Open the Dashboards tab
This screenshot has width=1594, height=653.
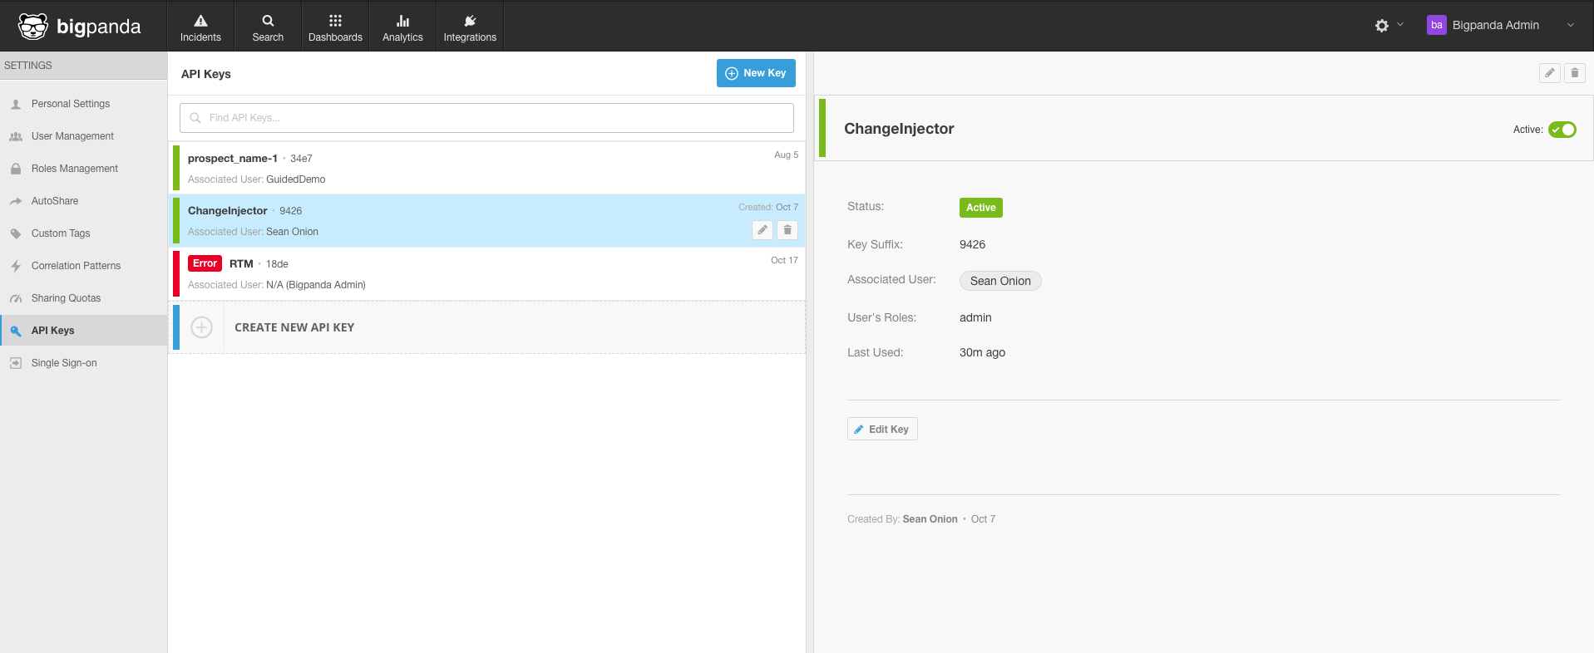pos(335,27)
